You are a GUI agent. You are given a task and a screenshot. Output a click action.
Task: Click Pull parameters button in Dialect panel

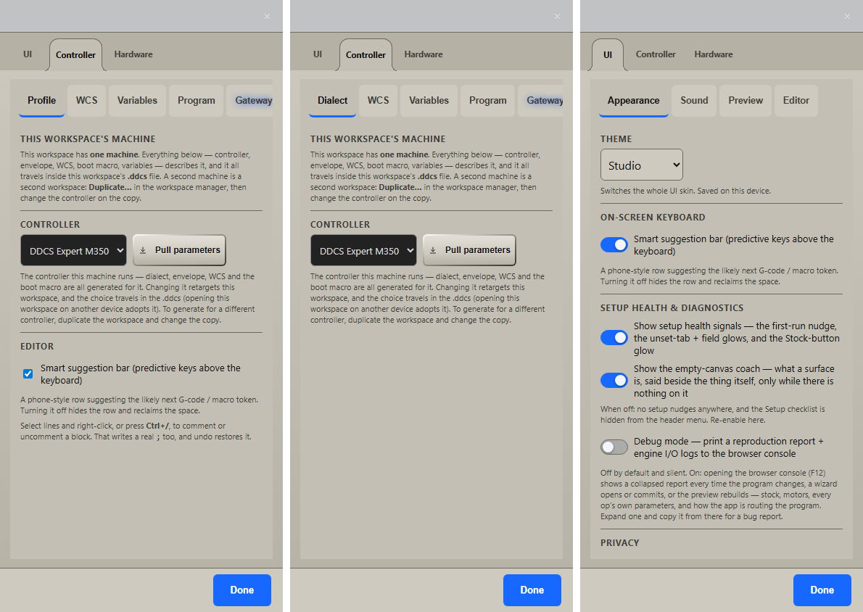coord(469,250)
